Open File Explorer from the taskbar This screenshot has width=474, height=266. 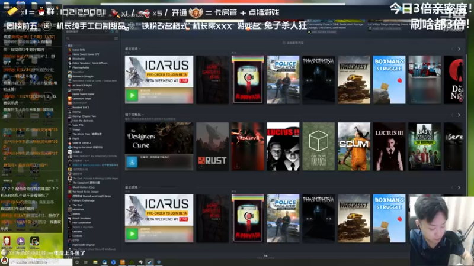[95, 262]
